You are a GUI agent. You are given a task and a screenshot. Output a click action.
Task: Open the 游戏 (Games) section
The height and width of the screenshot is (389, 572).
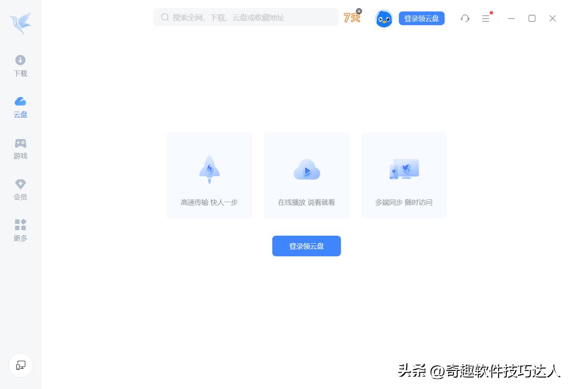pyautogui.click(x=20, y=148)
